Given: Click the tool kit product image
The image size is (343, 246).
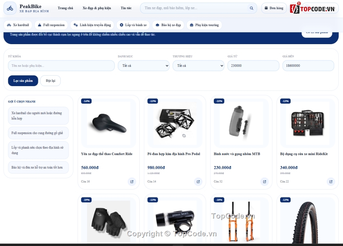Looking at the screenshot, I should 308,123.
